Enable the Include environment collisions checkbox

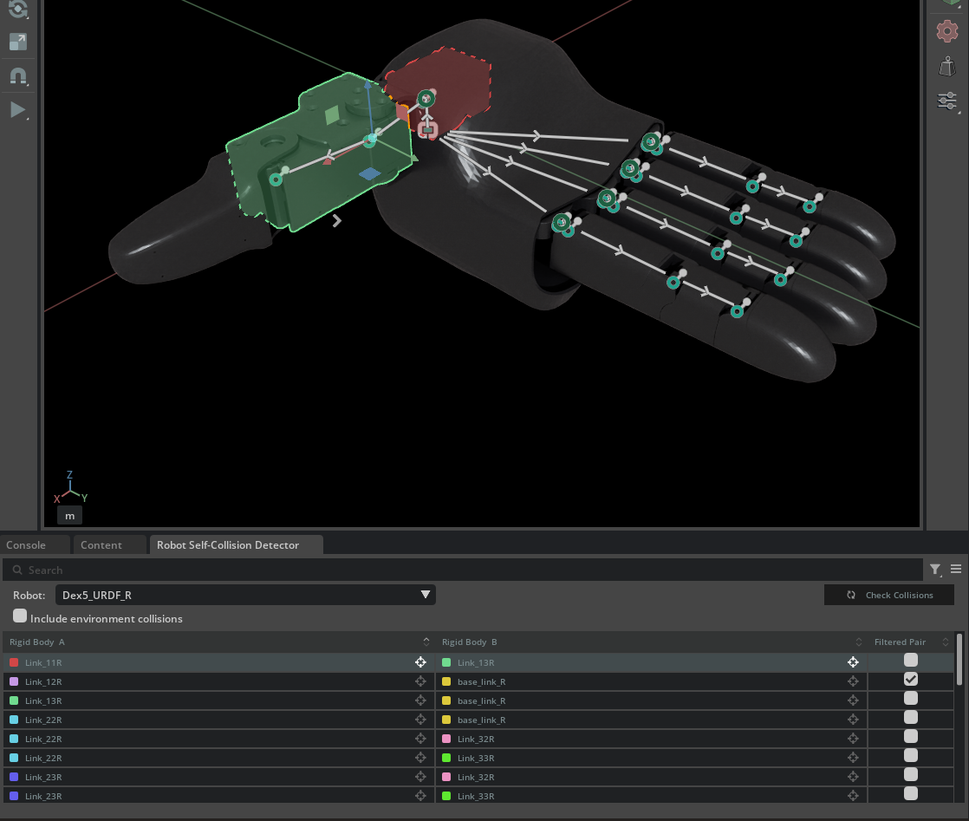coord(20,616)
